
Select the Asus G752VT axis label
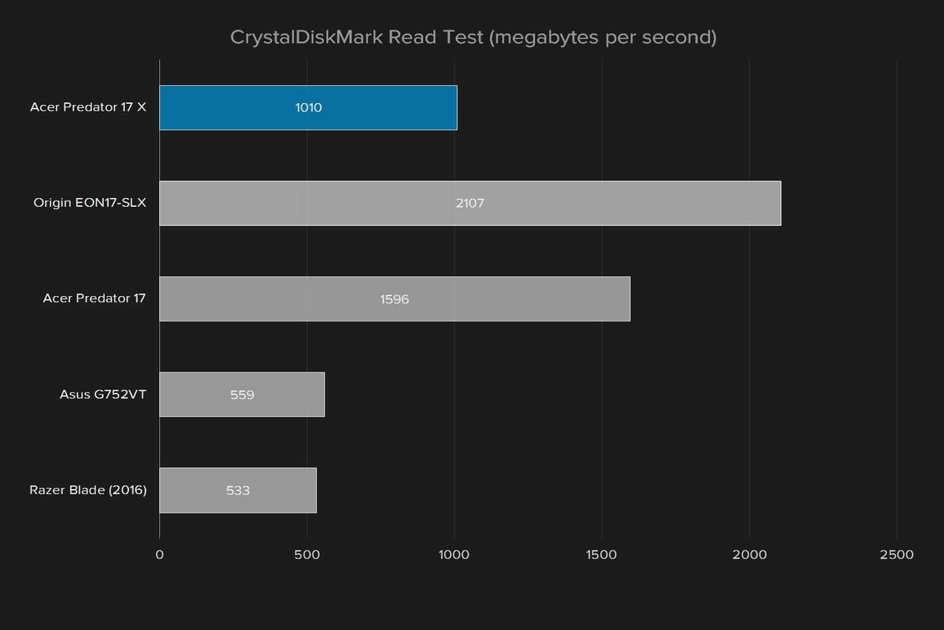(103, 394)
